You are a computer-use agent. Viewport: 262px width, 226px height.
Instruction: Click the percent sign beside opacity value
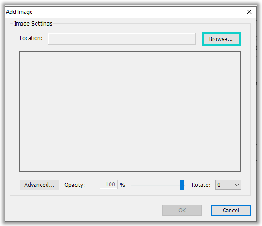[x=122, y=185]
